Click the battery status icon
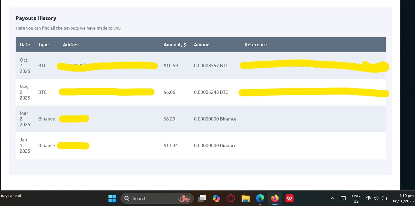This screenshot has width=415, height=206. [384, 198]
